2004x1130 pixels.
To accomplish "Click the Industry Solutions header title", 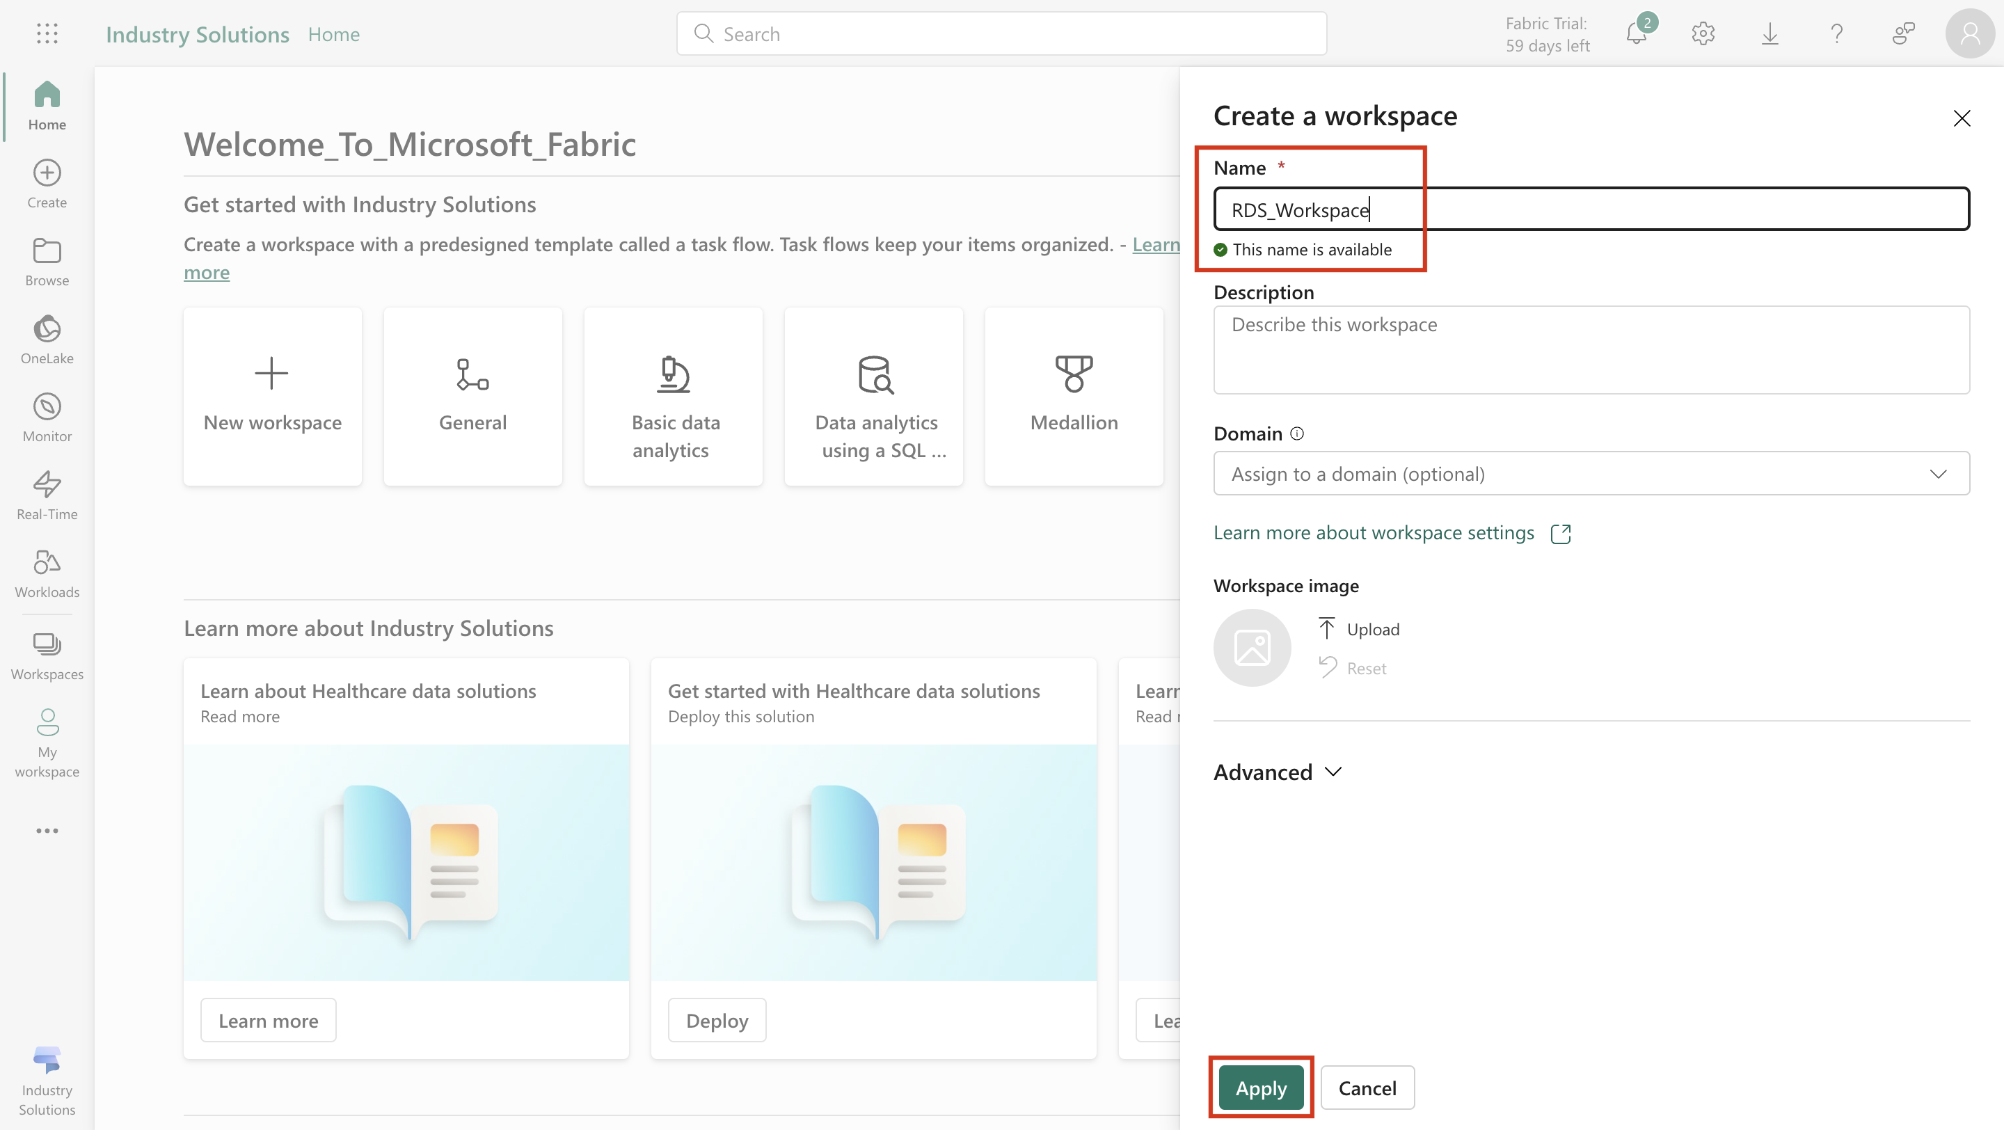I will [x=198, y=34].
